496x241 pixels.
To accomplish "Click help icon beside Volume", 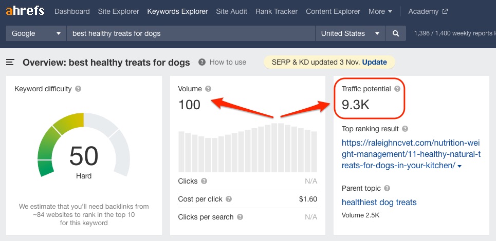I will click(x=208, y=89).
